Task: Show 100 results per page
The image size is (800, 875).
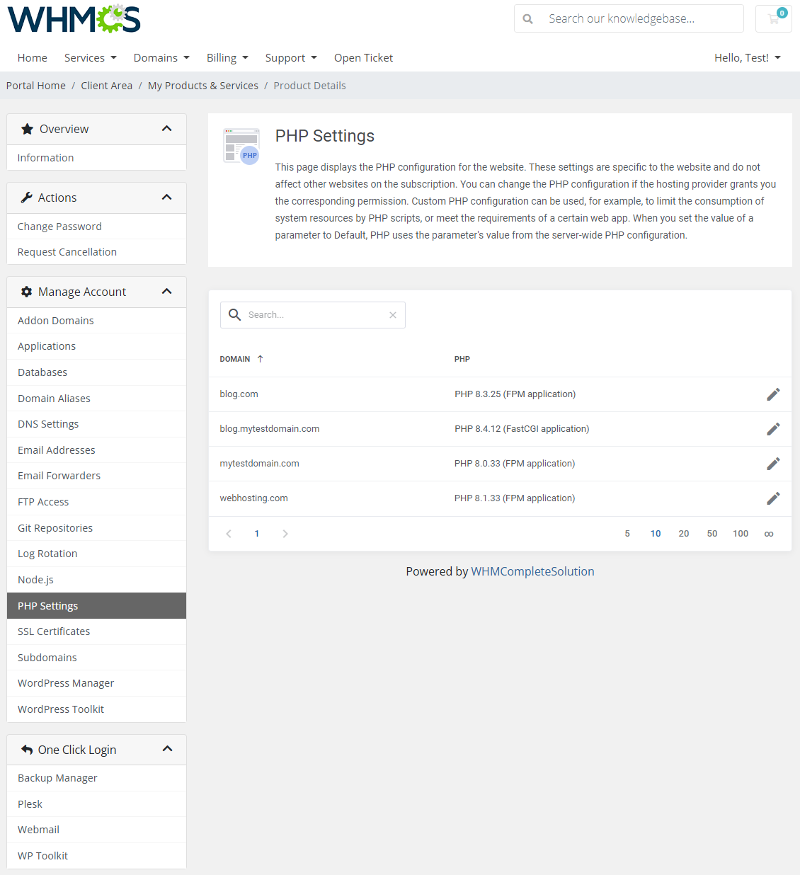Action: tap(741, 533)
